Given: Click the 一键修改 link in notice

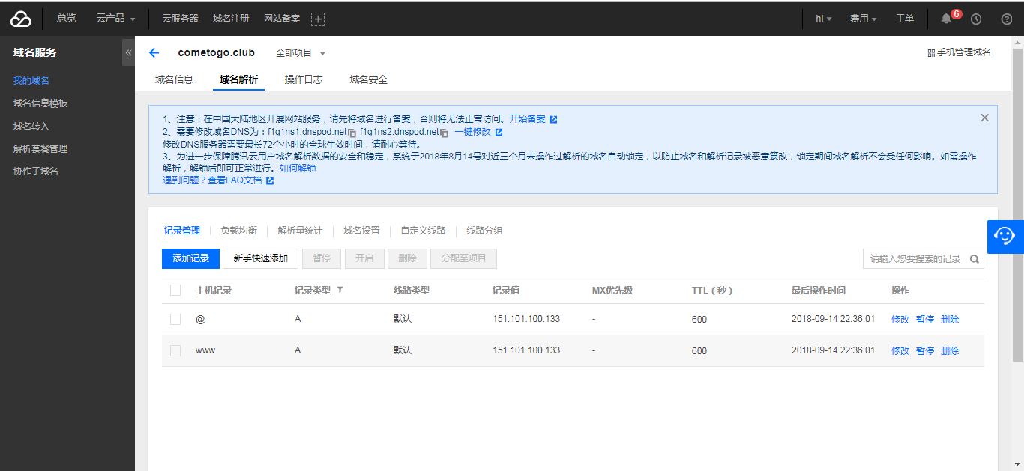Looking at the screenshot, I should pos(472,132).
